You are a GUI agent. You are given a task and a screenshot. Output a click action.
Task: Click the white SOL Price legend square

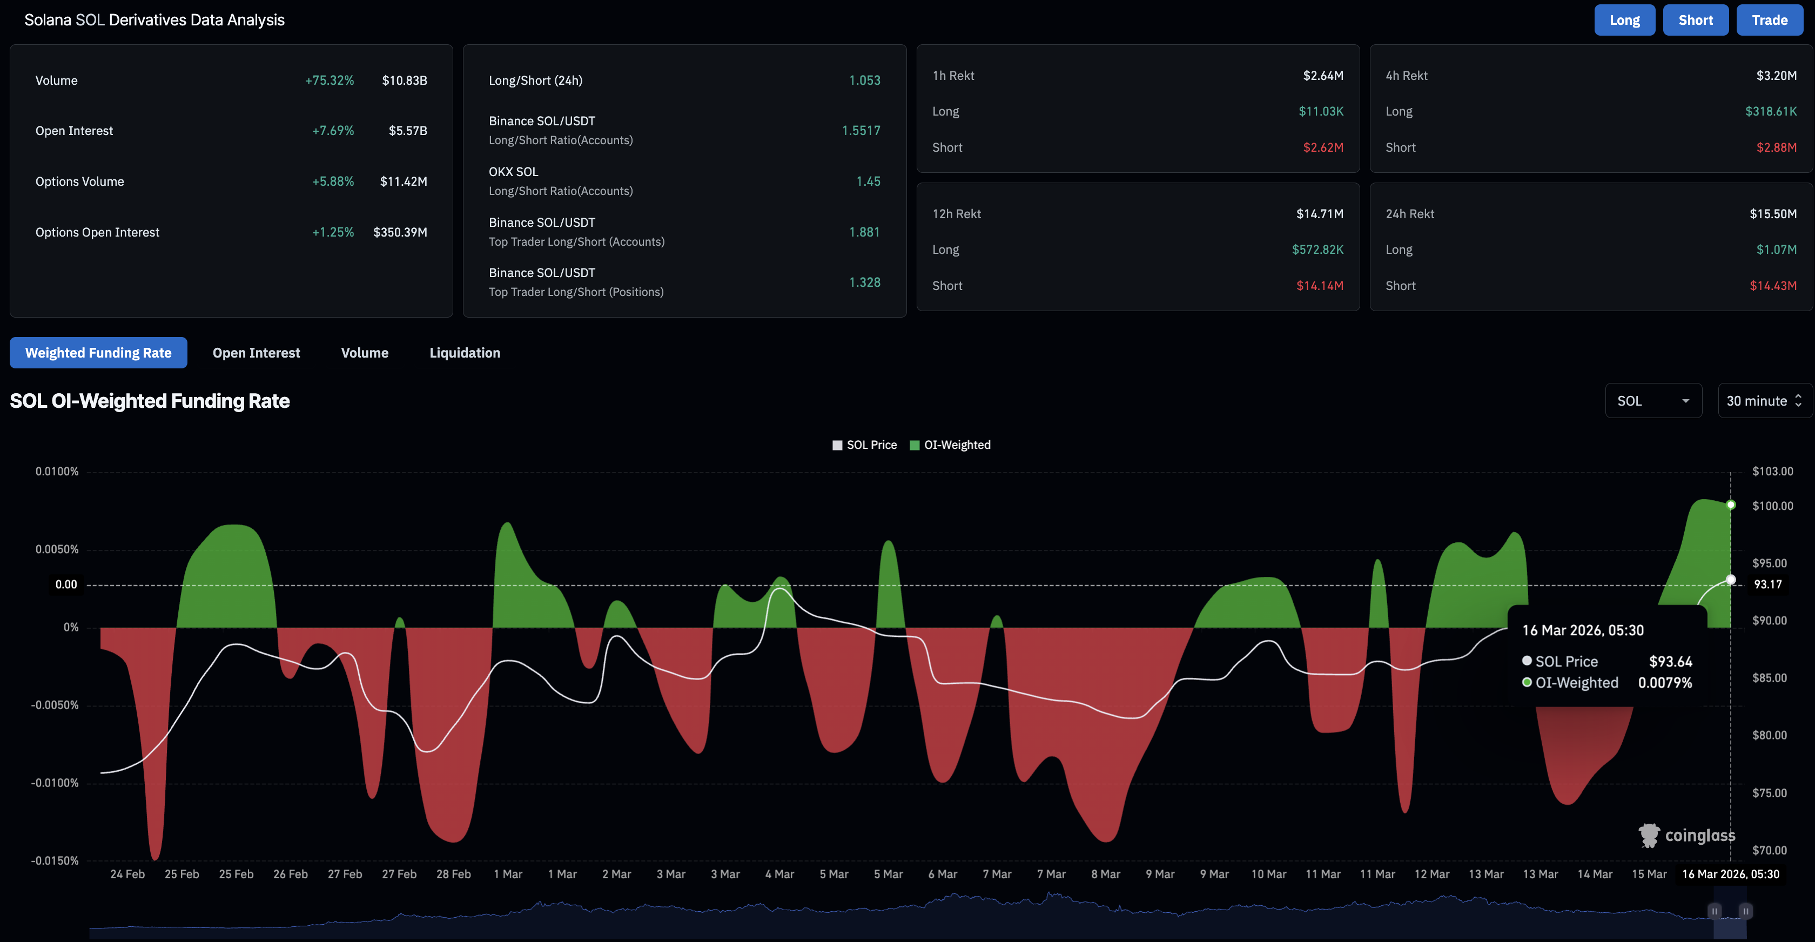837,445
